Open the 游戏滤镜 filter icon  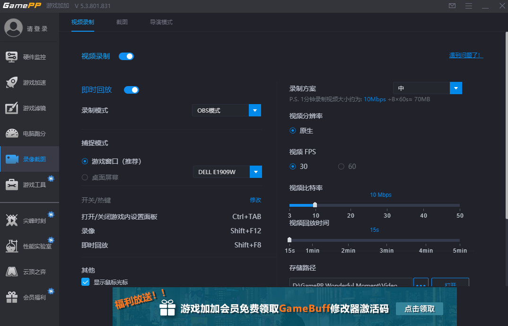(12, 108)
